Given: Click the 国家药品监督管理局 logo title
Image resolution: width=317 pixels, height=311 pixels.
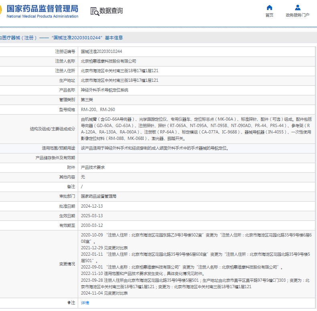Looking at the screenshot, I should pos(42,9).
